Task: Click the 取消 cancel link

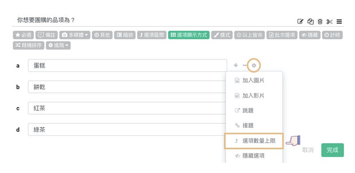Action: (x=308, y=150)
